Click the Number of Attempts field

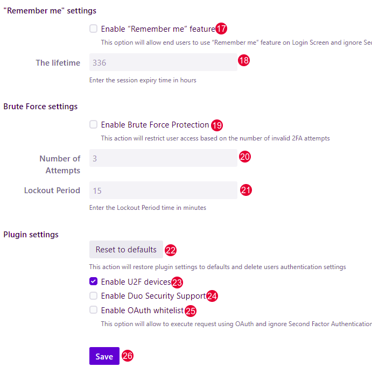pyautogui.click(x=163, y=158)
